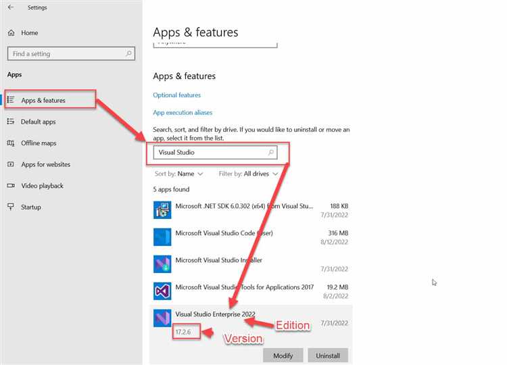Click the Tools for Applications 2017 icon
This screenshot has width=507, height=365.
point(162,291)
